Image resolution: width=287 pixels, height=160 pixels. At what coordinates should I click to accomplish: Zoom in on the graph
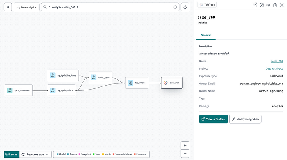(185, 146)
